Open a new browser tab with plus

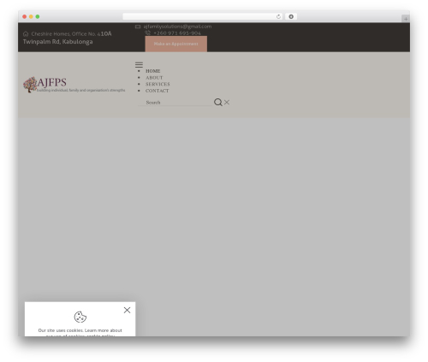point(406,19)
